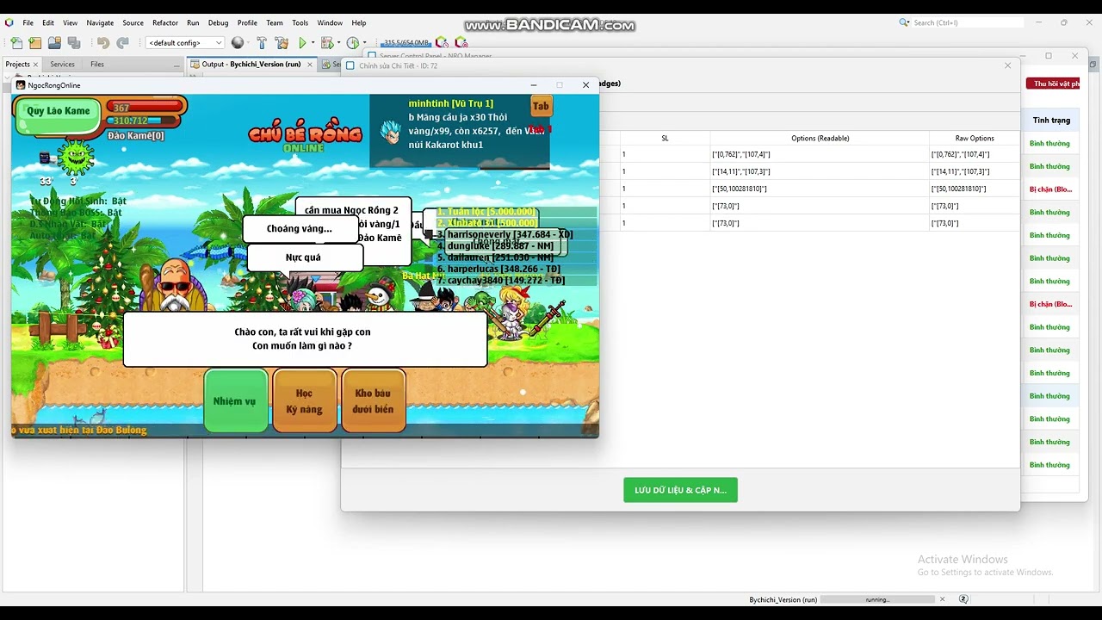Click the Choáng váng... speech bubble
This screenshot has width=1102, height=620.
pyautogui.click(x=300, y=228)
